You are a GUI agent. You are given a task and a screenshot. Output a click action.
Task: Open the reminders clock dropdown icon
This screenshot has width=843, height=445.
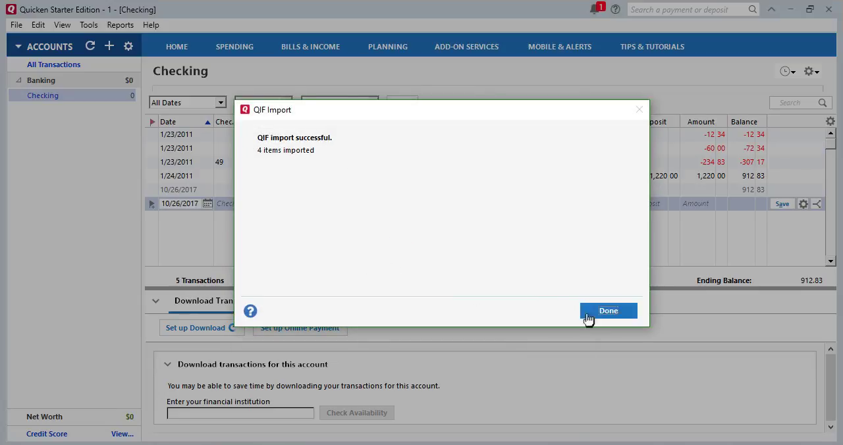point(788,71)
